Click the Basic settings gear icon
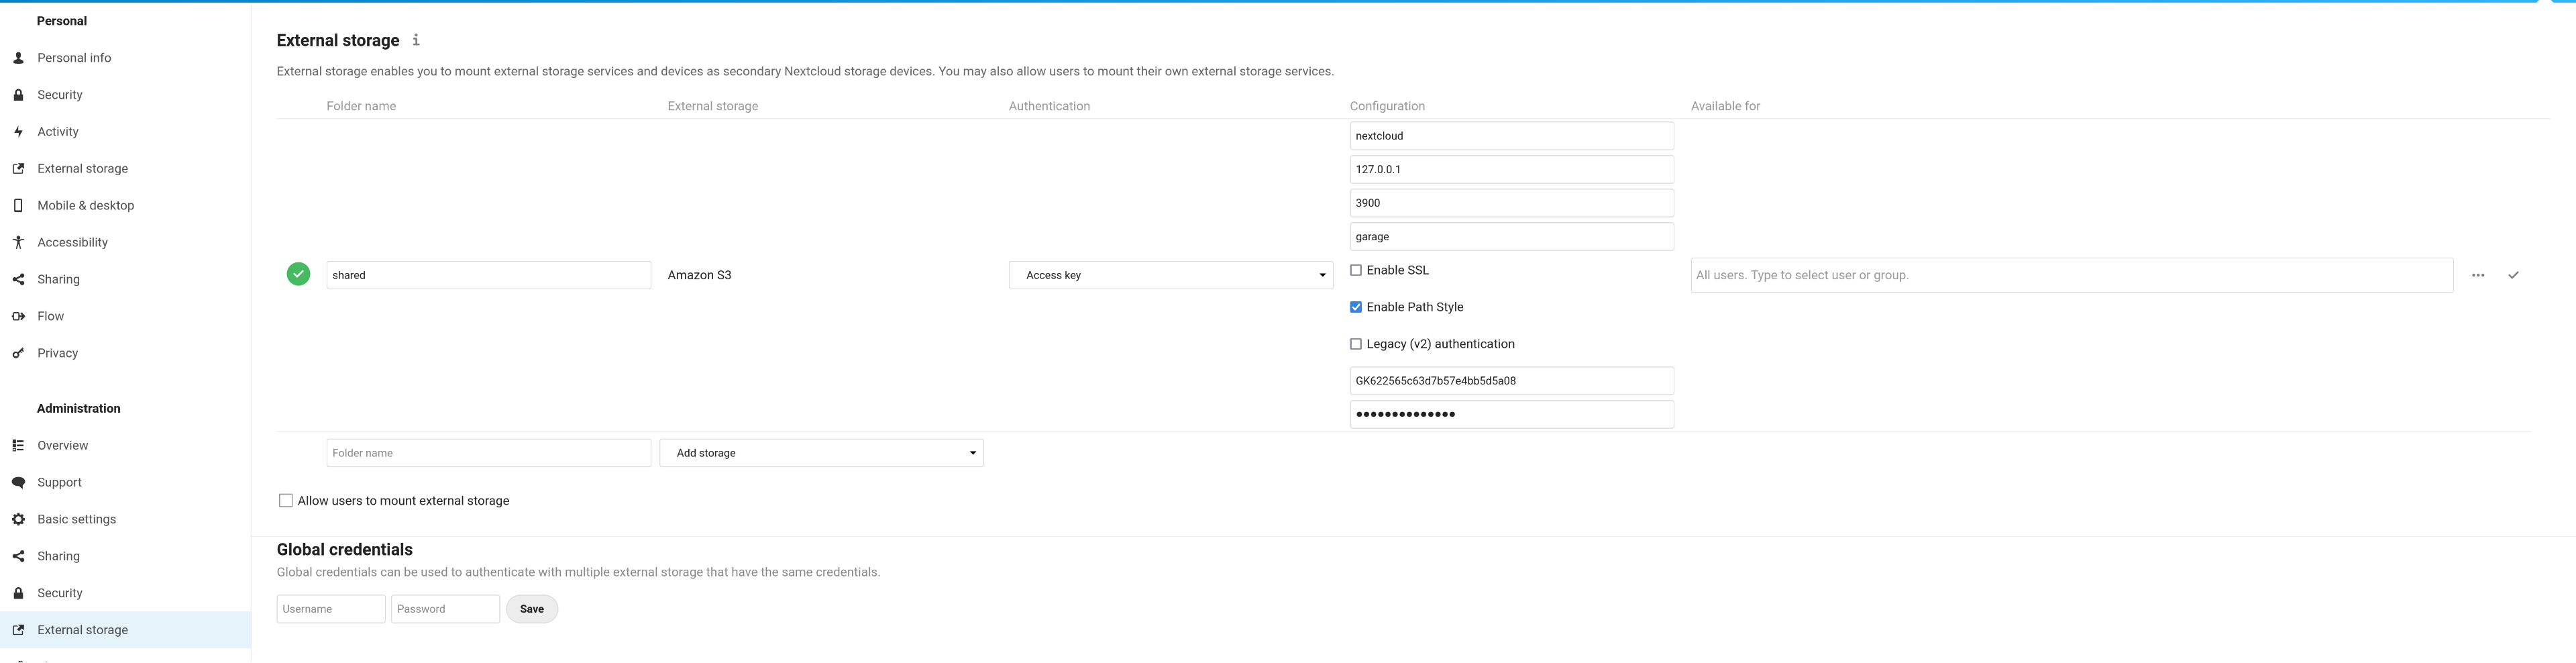 coord(18,519)
